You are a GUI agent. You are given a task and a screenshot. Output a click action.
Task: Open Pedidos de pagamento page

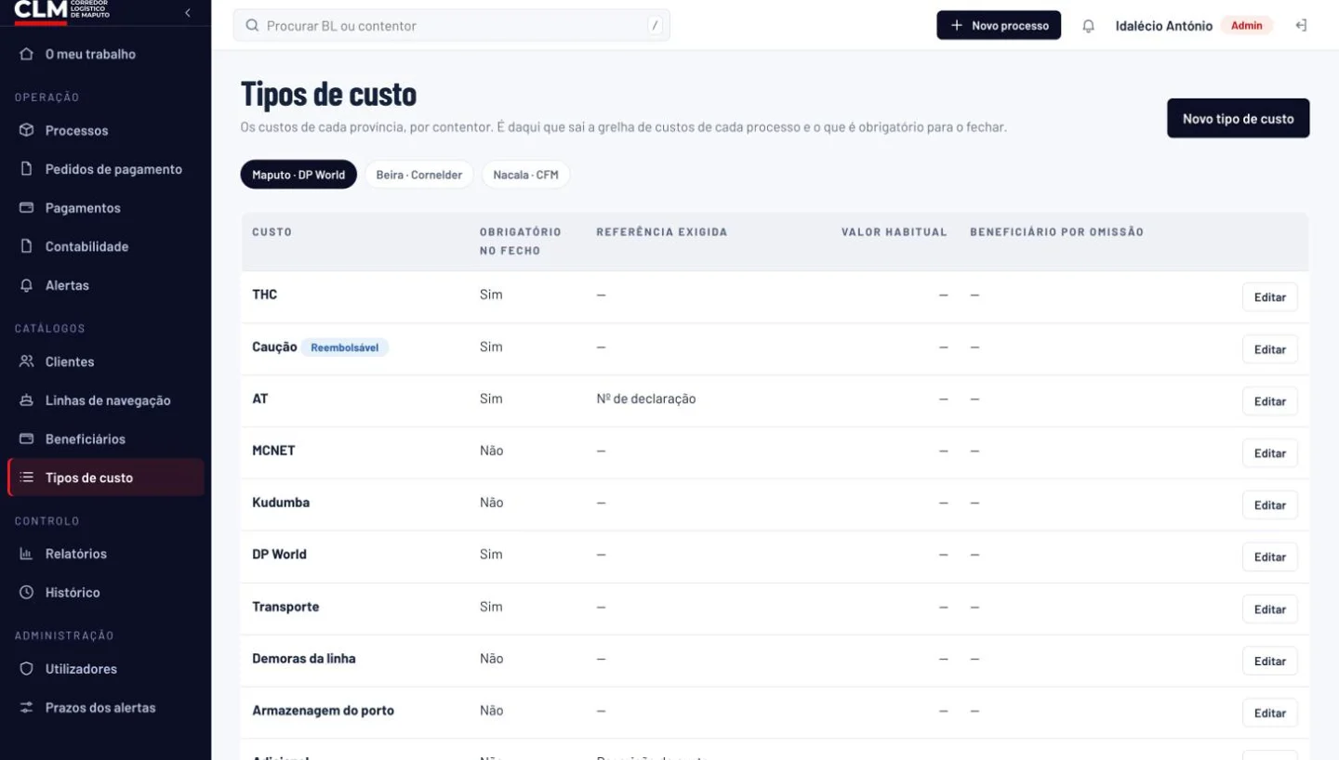coord(105,169)
